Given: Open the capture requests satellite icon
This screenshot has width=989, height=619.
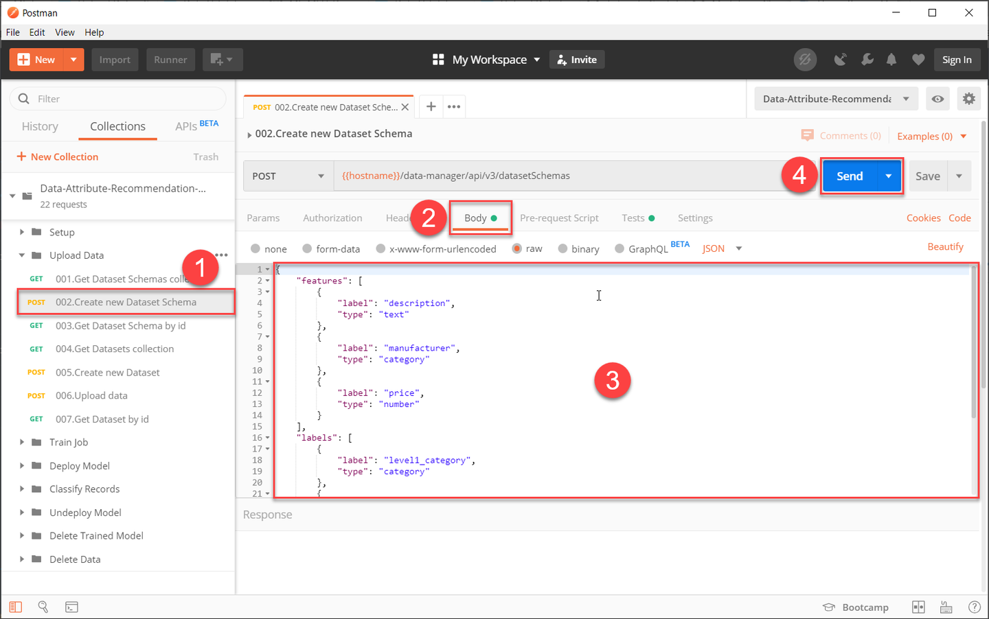Looking at the screenshot, I should [x=840, y=60].
